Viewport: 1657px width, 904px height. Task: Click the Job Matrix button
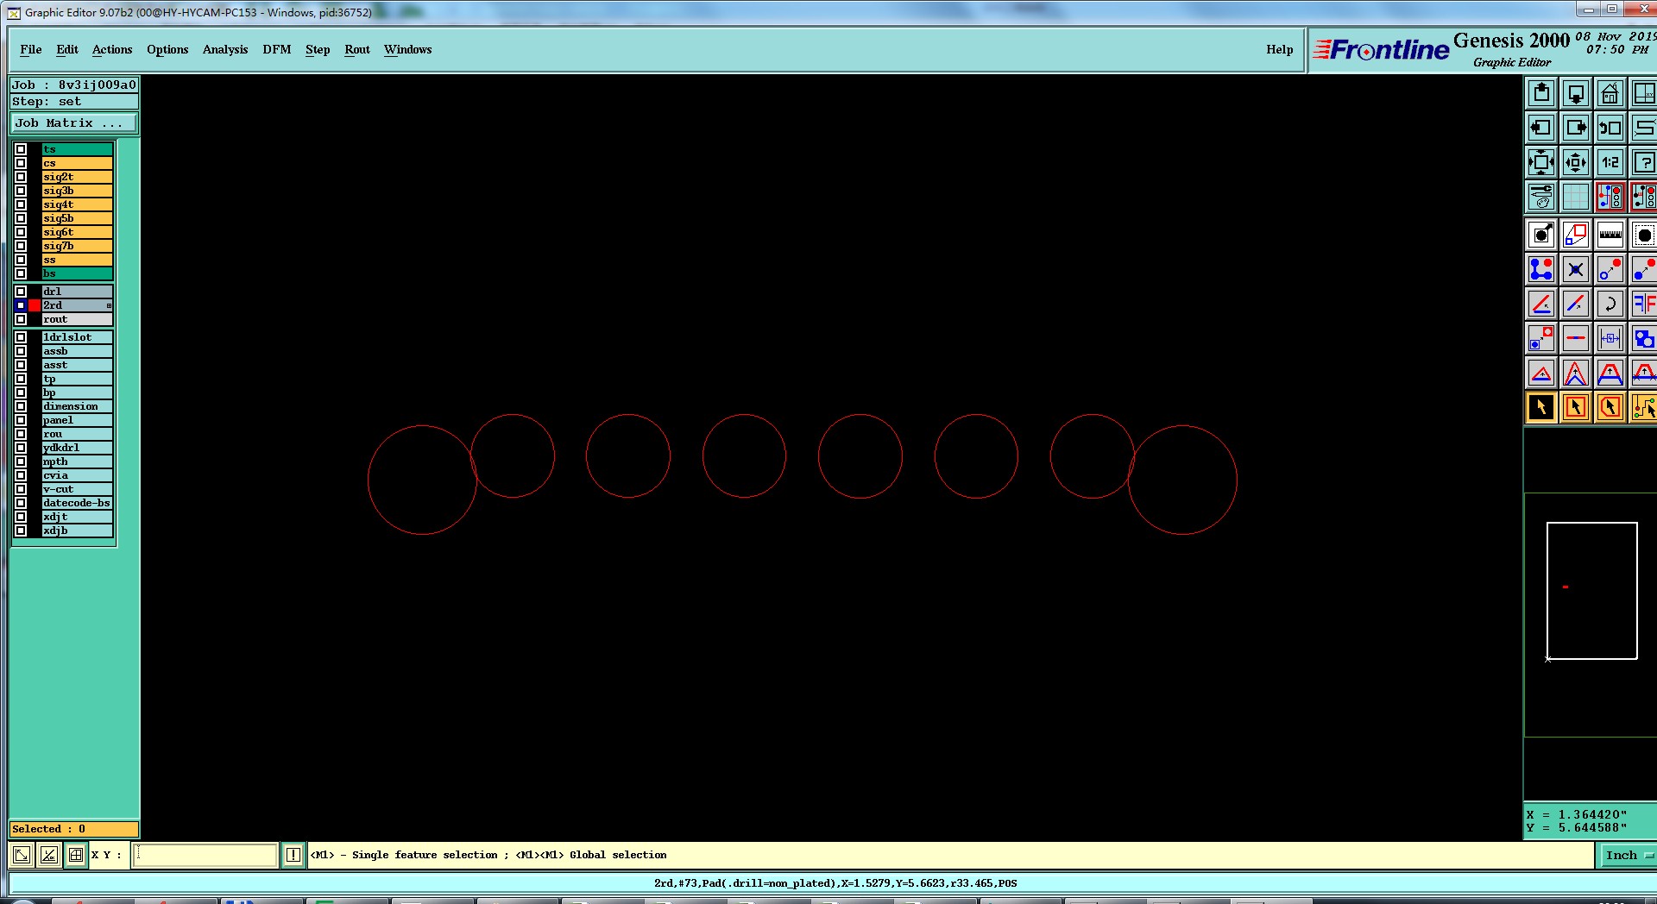pos(74,123)
